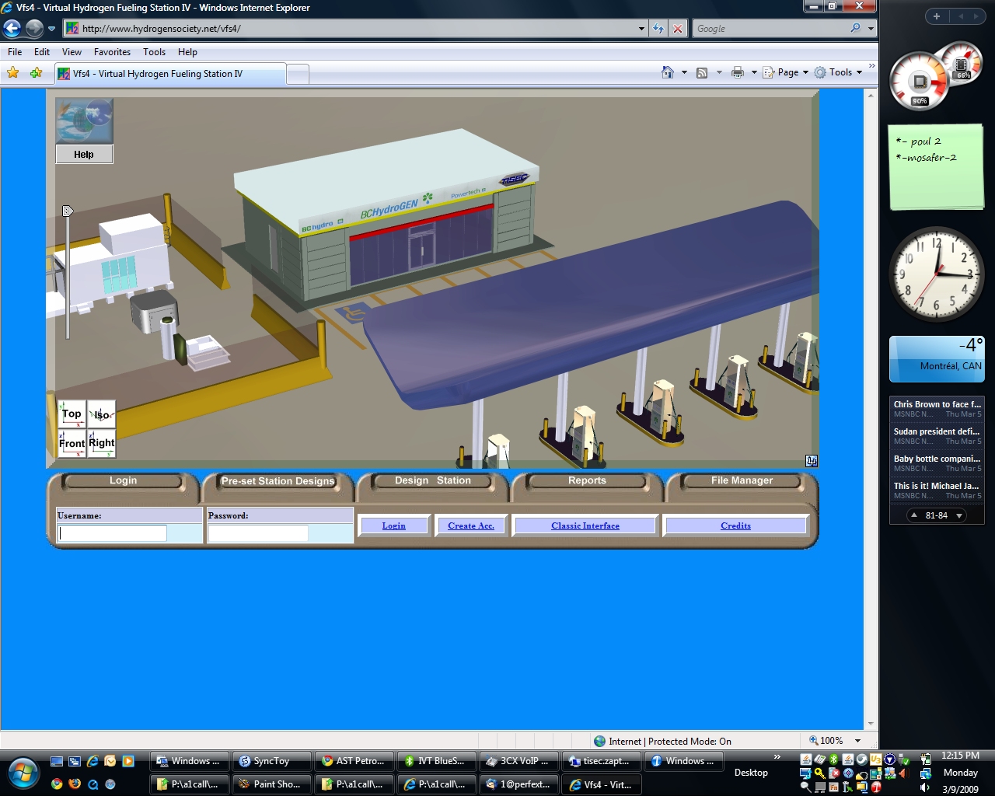This screenshot has width=995, height=796.
Task: Open the address bar history dropdown
Action: [x=641, y=29]
